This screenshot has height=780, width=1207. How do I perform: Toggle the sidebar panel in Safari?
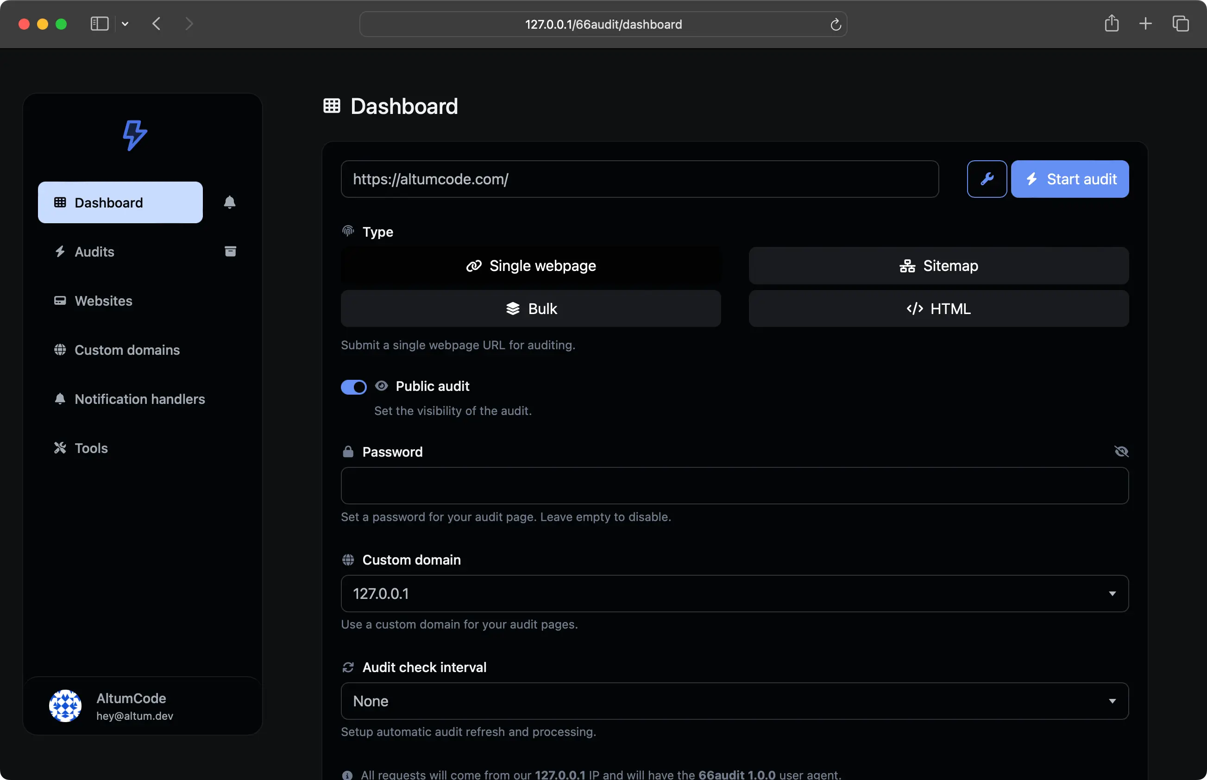point(99,23)
